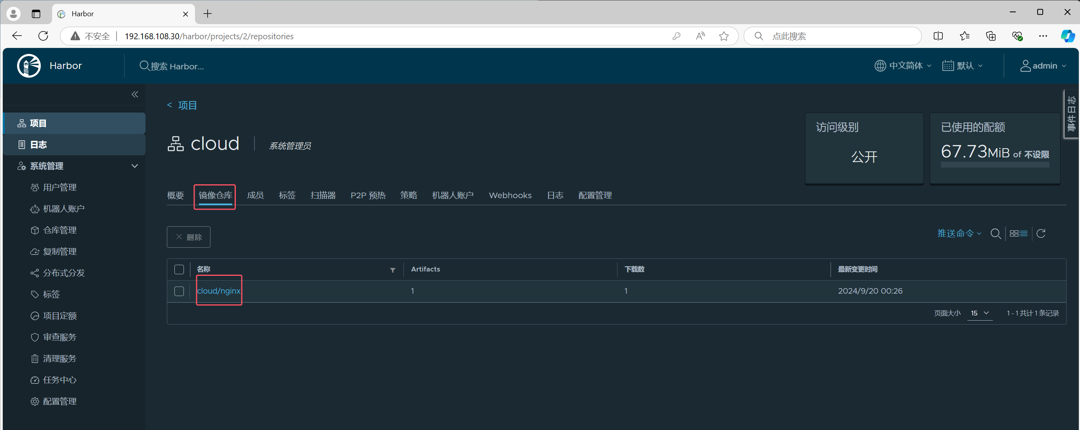Open the name column filter icon
Image resolution: width=1080 pixels, height=430 pixels.
392,270
